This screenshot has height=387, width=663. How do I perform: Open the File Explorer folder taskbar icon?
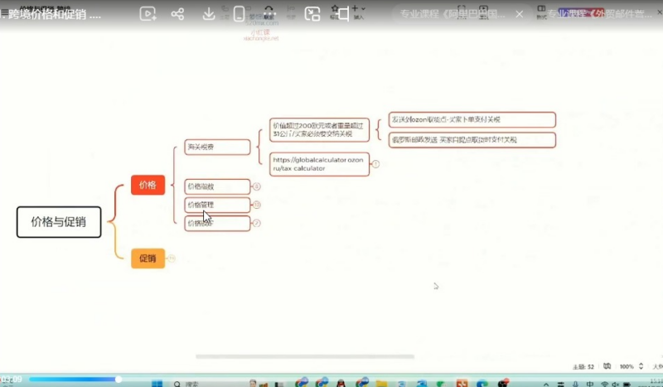tap(381, 384)
